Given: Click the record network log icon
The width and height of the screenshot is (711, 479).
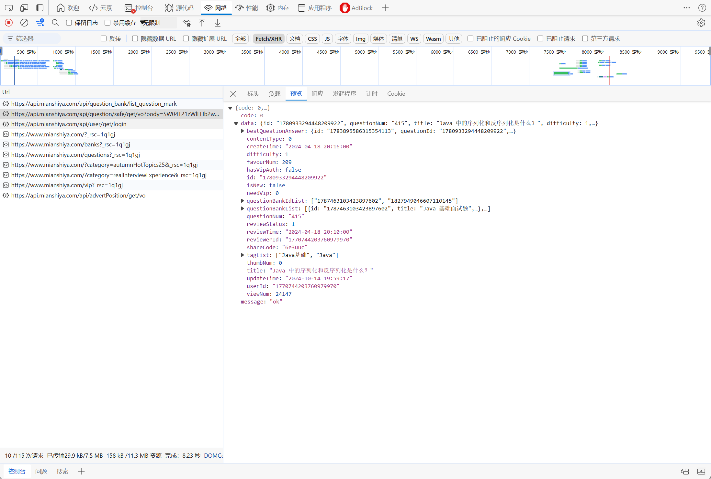Looking at the screenshot, I should (x=9, y=23).
